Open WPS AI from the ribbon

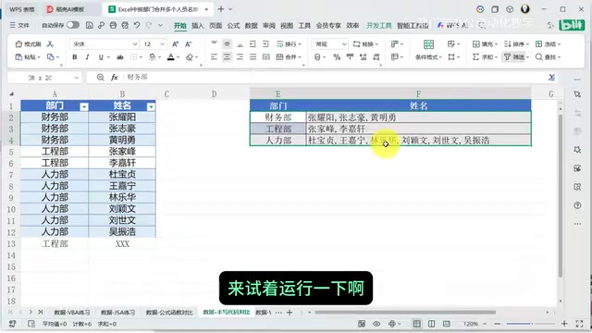click(x=452, y=25)
